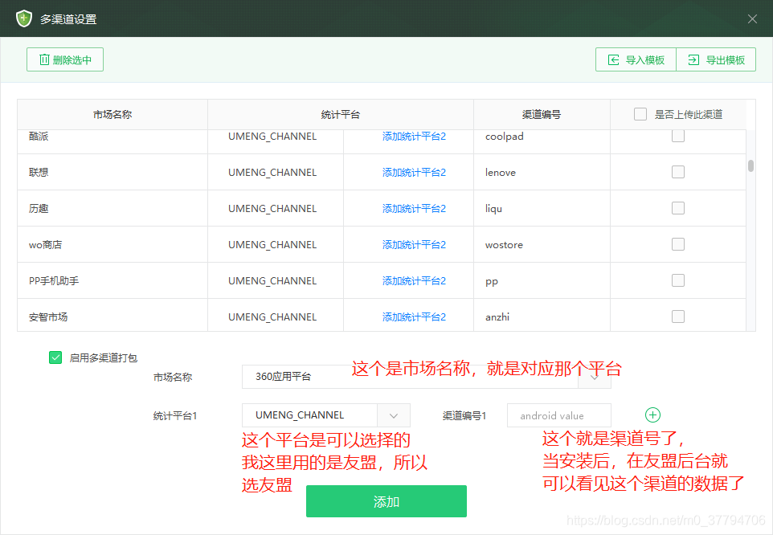This screenshot has height=535, width=773.
Task: Check the upload box for 联想 row
Action: point(678,172)
